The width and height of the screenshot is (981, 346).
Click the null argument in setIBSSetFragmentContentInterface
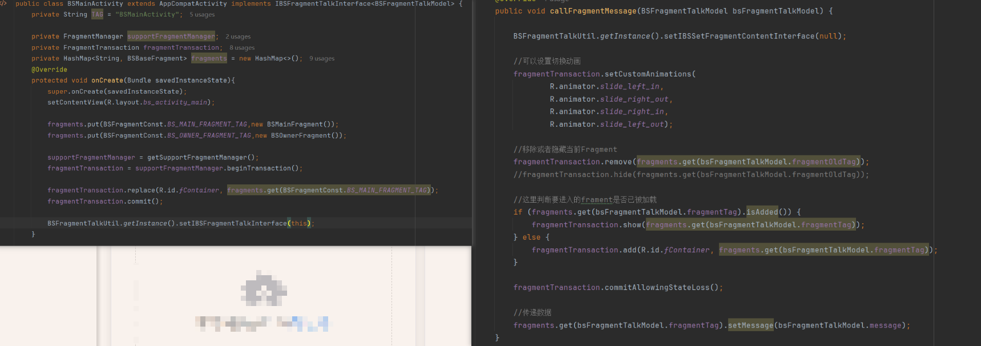828,36
